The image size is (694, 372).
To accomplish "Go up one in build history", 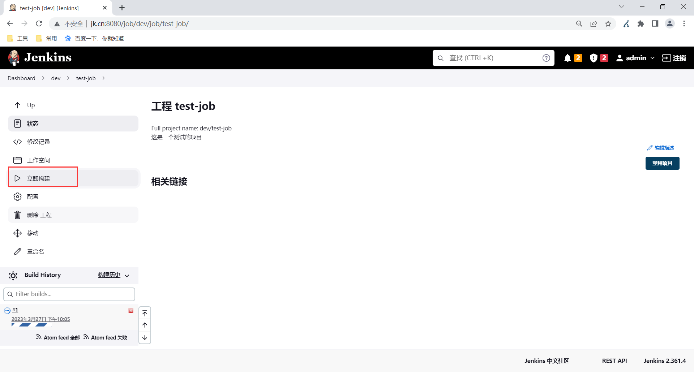I will [x=145, y=325].
